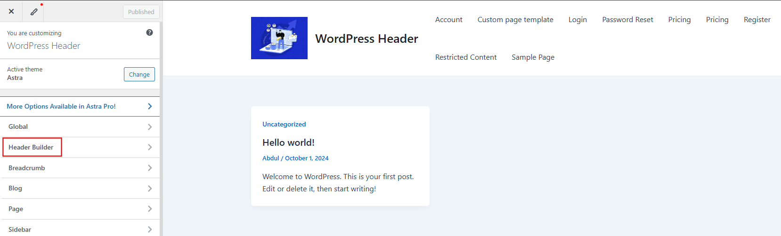Click the Password Reset menu link

pyautogui.click(x=627, y=20)
